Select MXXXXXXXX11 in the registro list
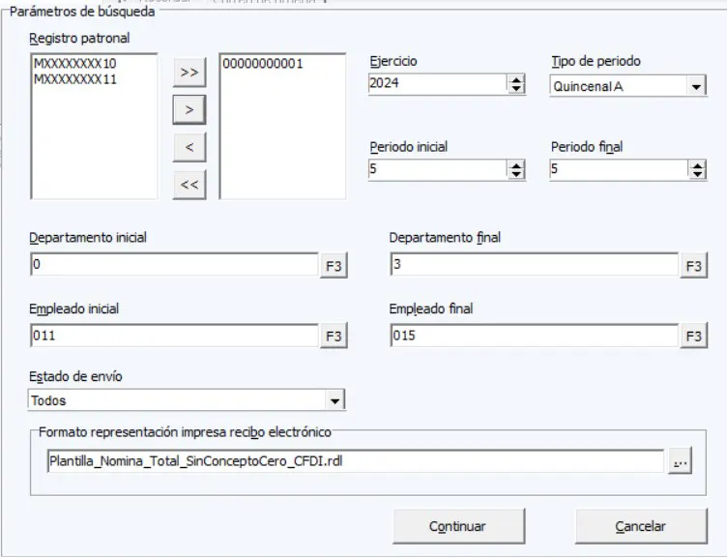The image size is (727, 558). [x=75, y=79]
